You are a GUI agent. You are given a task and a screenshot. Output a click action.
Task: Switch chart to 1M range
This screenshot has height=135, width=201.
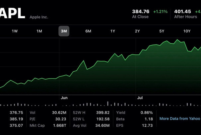[x=39, y=31]
